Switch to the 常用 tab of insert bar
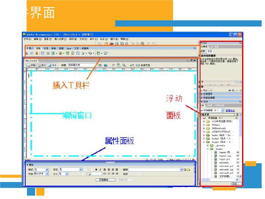The image size is (265, 199). 38,48
